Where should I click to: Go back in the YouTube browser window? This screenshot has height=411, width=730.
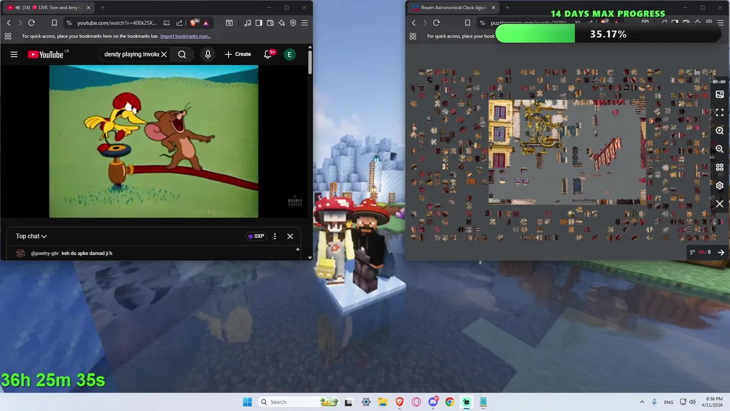9,23
